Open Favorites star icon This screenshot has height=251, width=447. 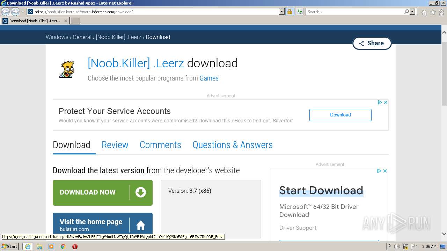pyautogui.click(x=433, y=12)
